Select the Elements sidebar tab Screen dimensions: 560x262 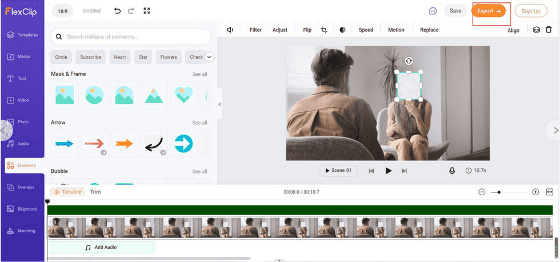click(24, 166)
